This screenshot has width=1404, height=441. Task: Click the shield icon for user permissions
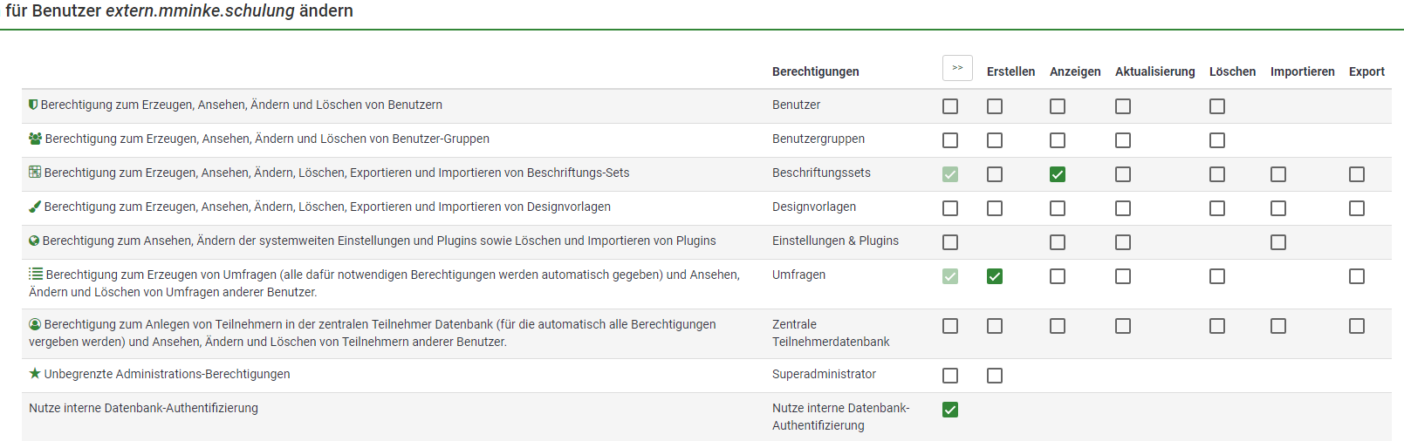coord(33,105)
